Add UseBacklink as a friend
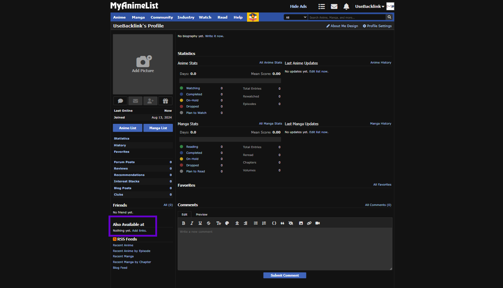503x288 pixels. click(x=150, y=101)
